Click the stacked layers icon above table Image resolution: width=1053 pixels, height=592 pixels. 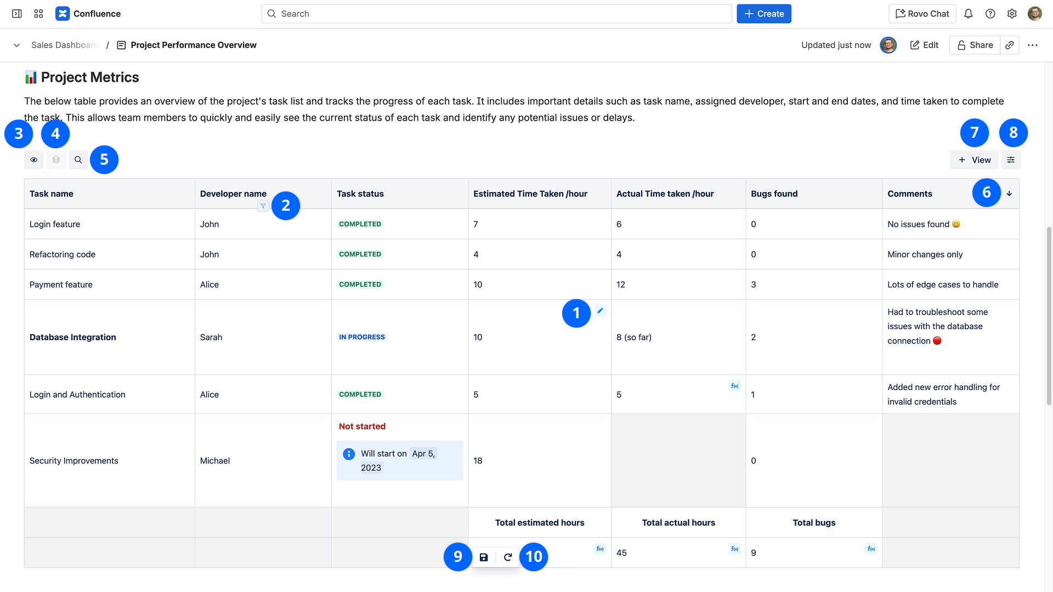point(56,160)
